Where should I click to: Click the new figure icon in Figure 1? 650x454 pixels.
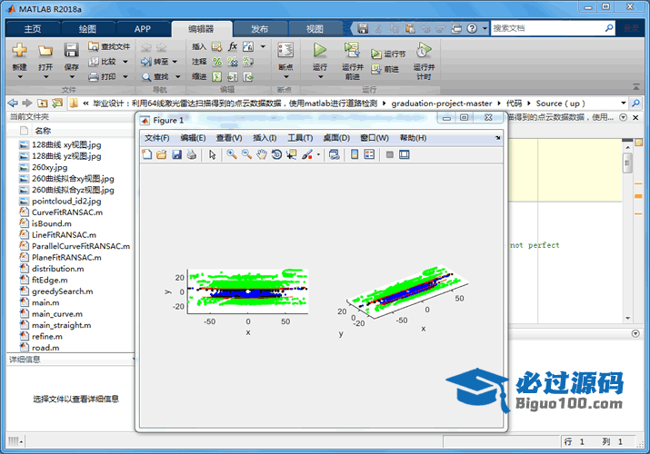[146, 154]
